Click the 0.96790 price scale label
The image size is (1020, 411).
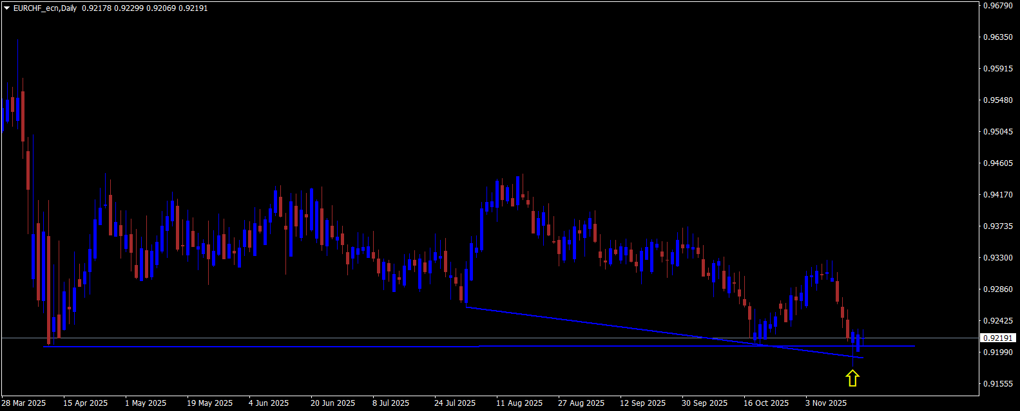(x=997, y=6)
